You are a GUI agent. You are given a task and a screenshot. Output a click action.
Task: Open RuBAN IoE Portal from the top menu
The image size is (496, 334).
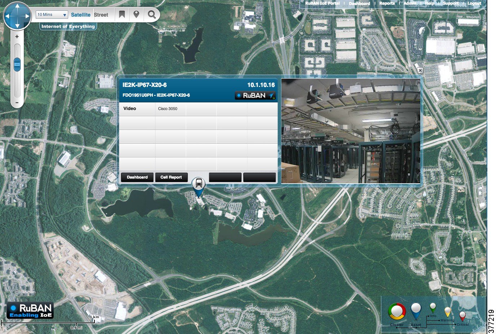322,3
